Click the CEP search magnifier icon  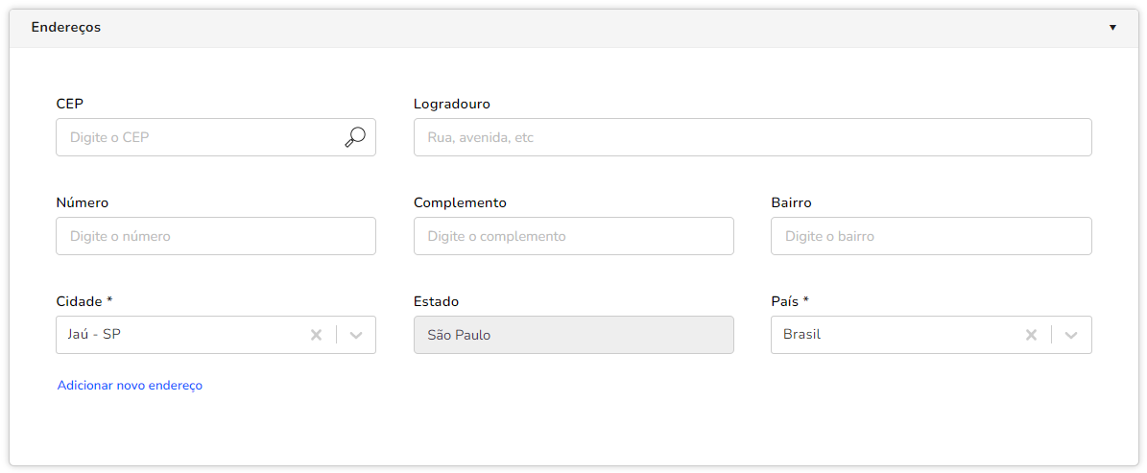point(355,137)
